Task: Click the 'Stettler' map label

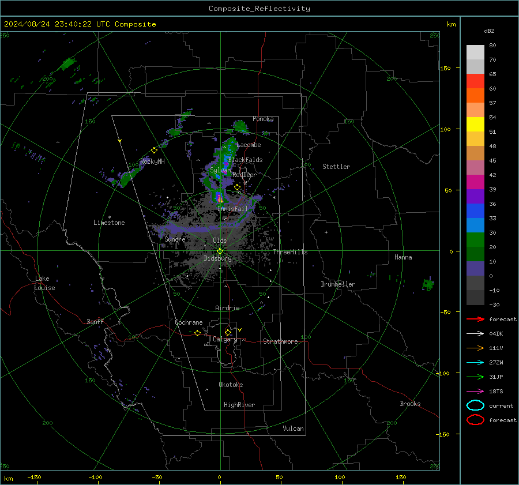Action: [x=336, y=167]
